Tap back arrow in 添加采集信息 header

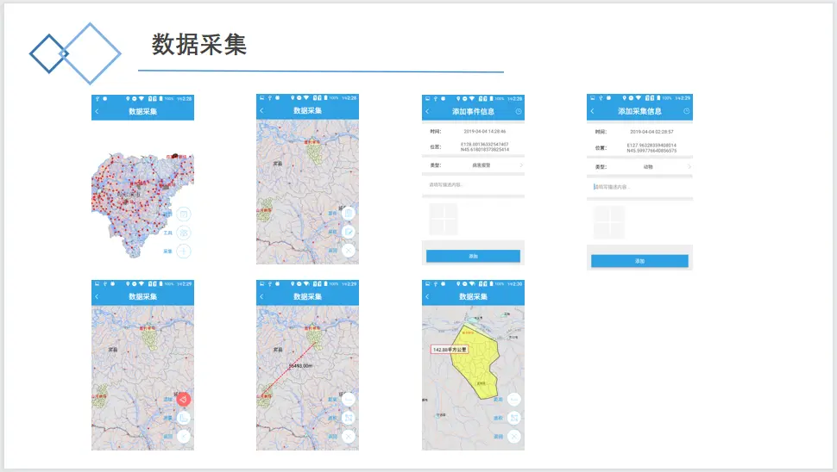click(x=592, y=111)
